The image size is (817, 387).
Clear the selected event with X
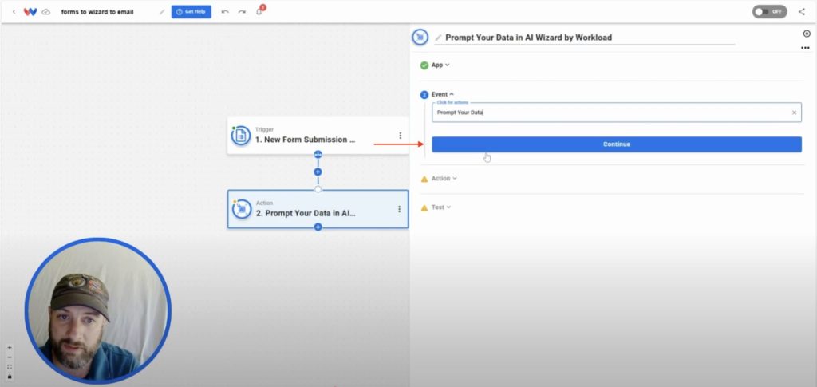[x=794, y=113]
